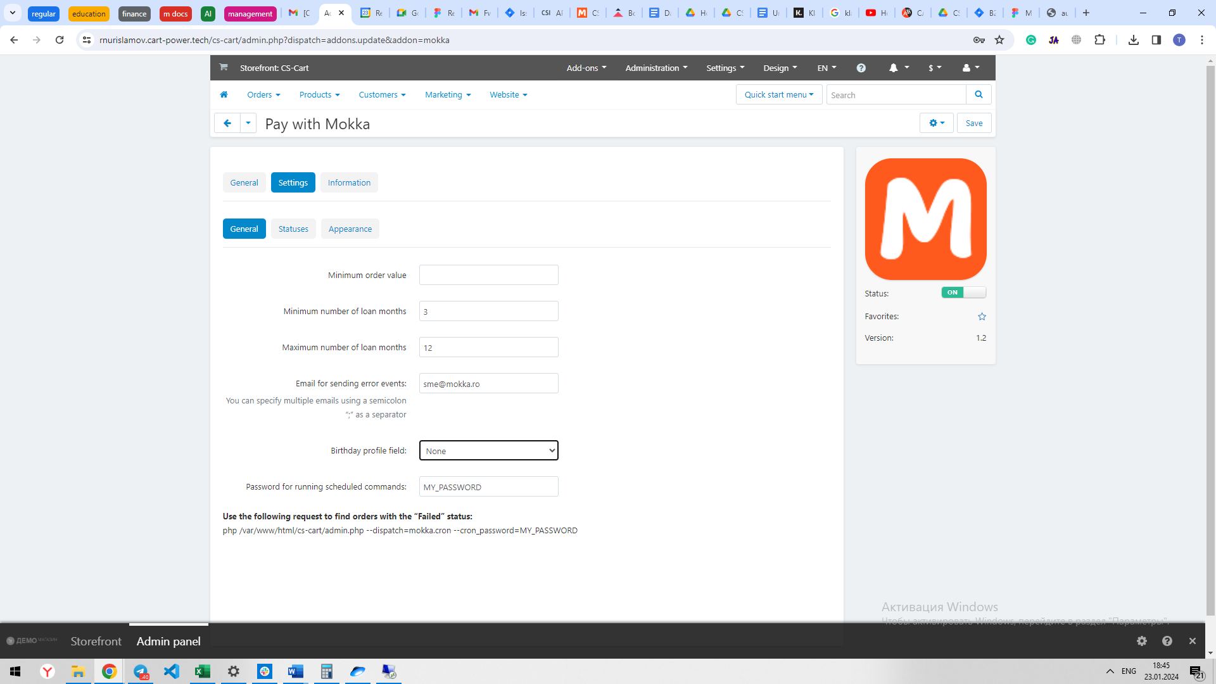Toggle the add-on Status ON switch

[963, 293]
